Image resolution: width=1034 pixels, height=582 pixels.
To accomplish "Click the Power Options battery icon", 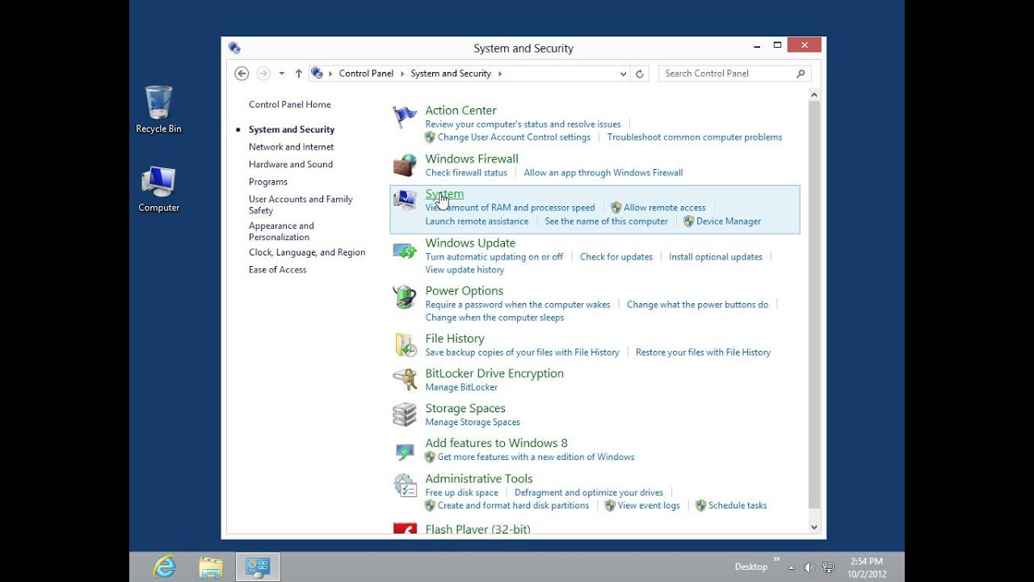I will [405, 297].
